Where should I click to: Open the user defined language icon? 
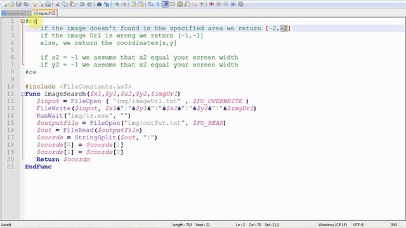tap(172, 4)
